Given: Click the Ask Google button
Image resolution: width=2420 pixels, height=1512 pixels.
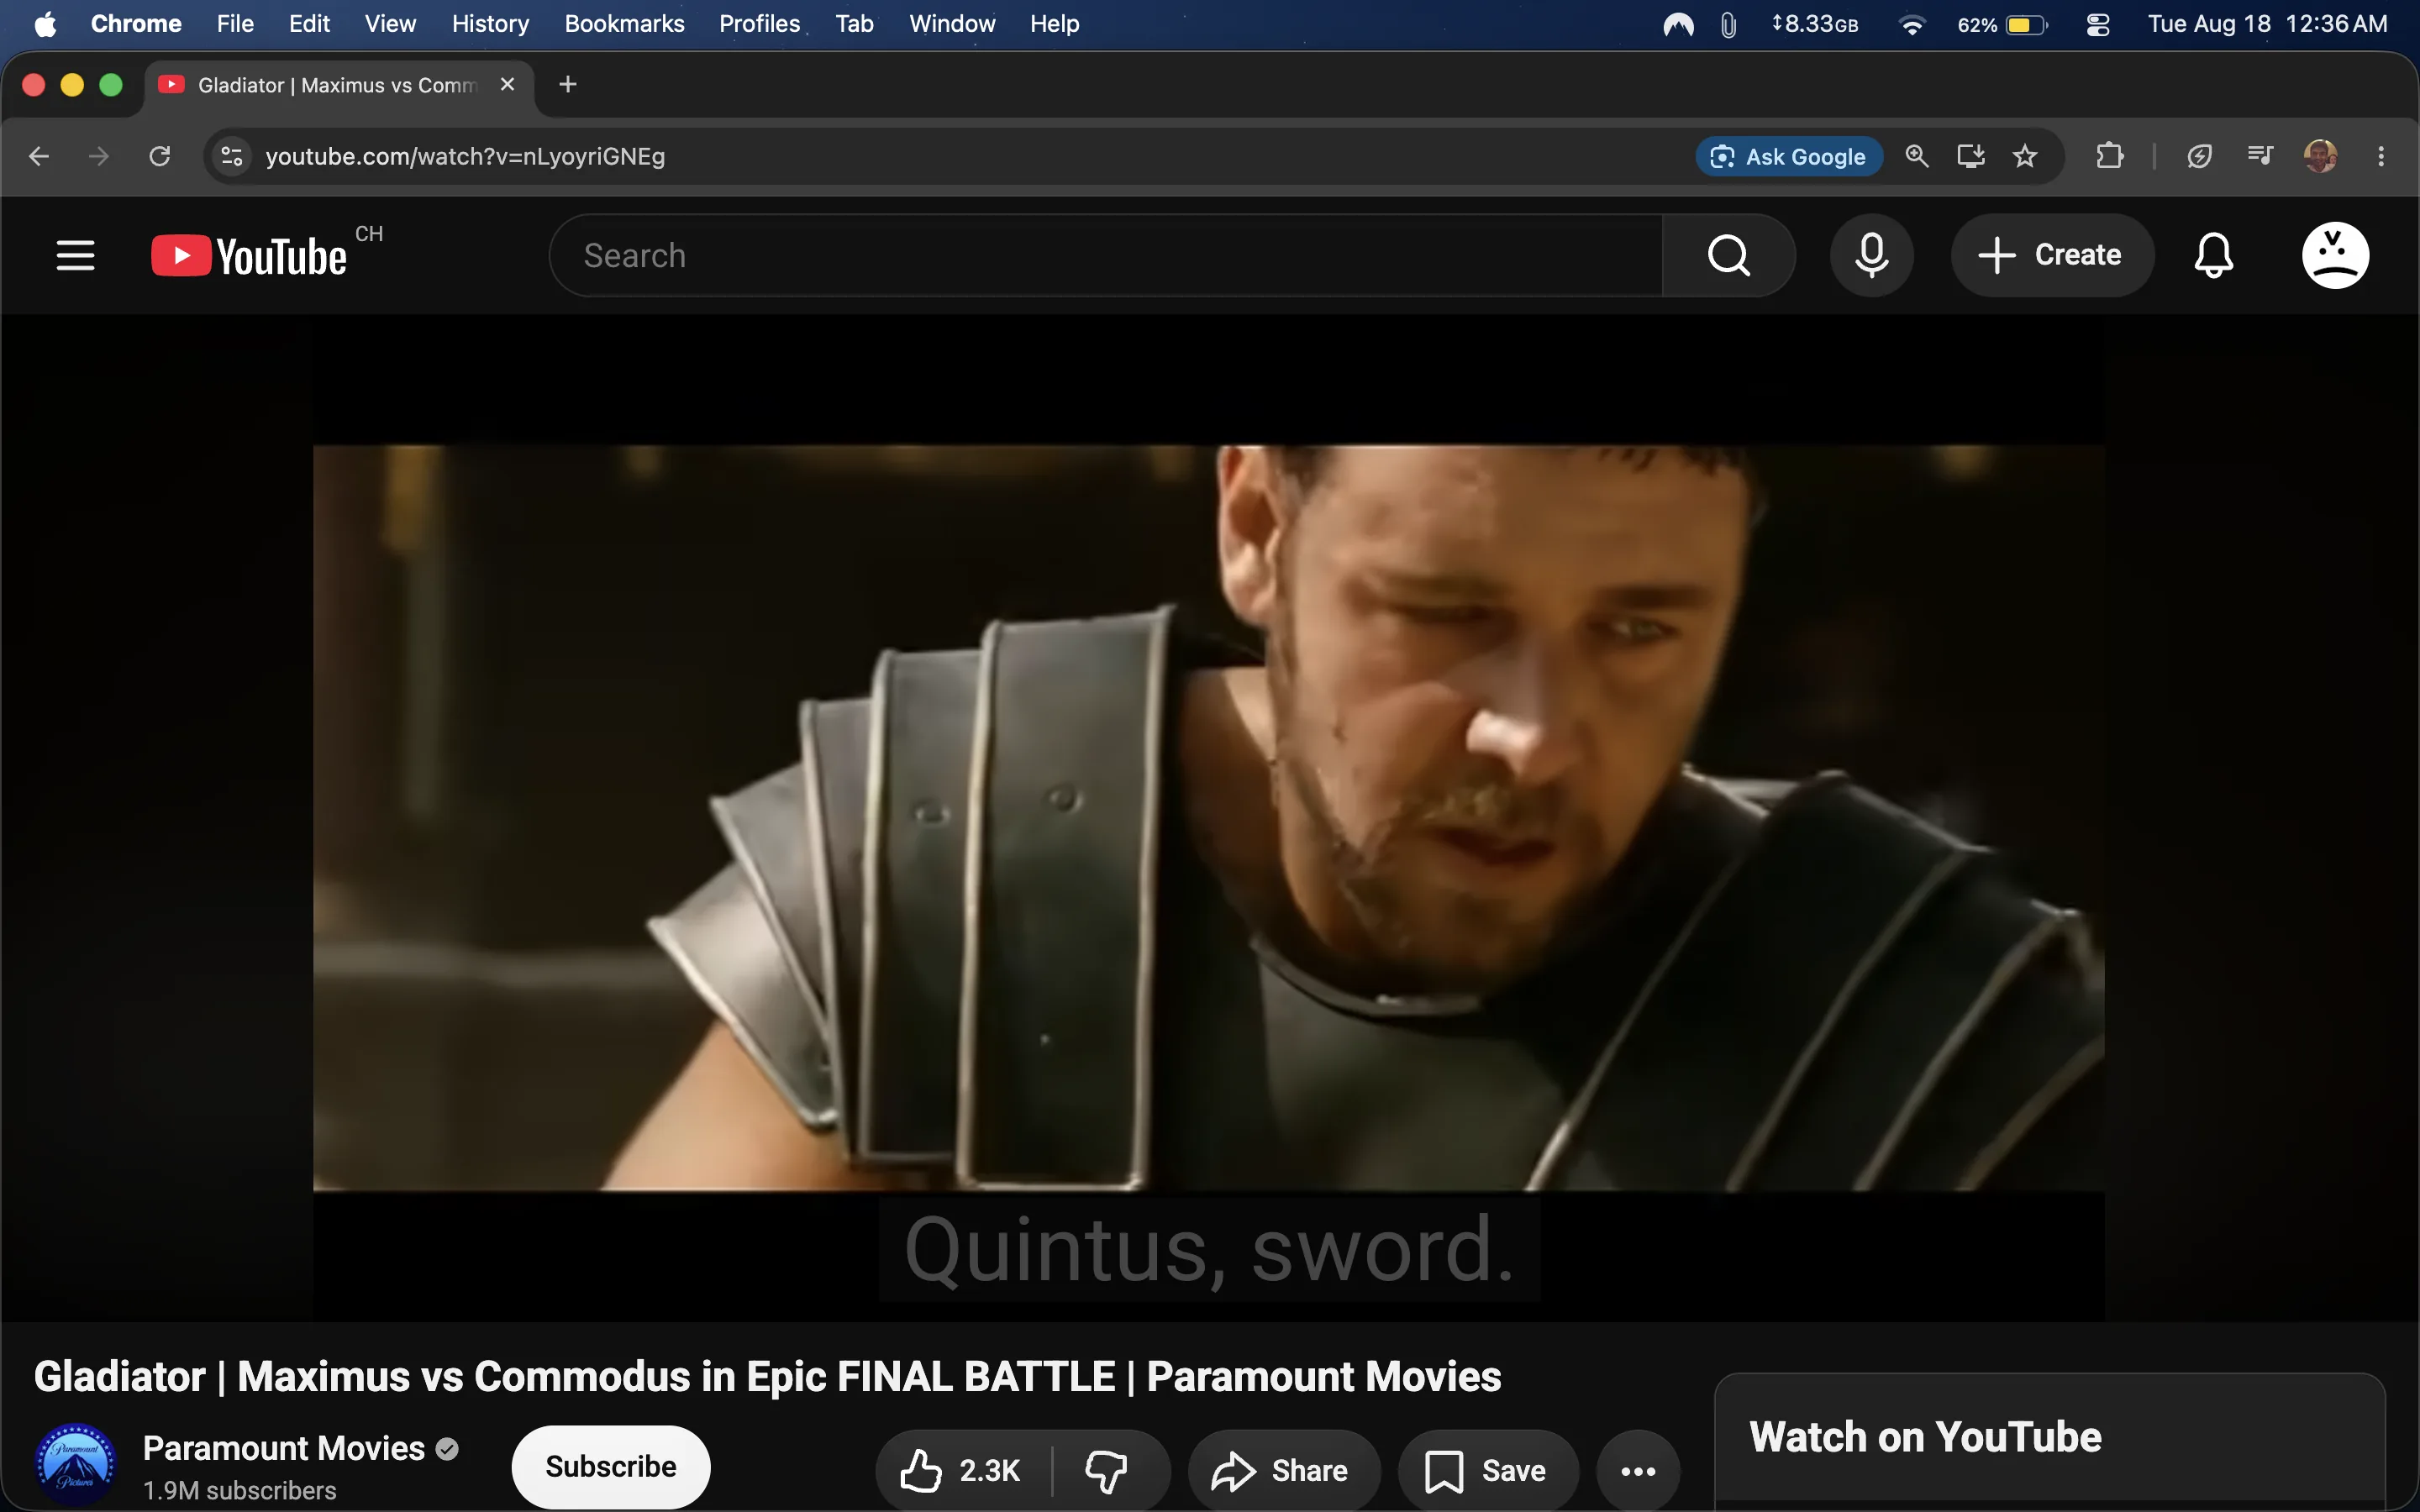Looking at the screenshot, I should coord(1789,156).
